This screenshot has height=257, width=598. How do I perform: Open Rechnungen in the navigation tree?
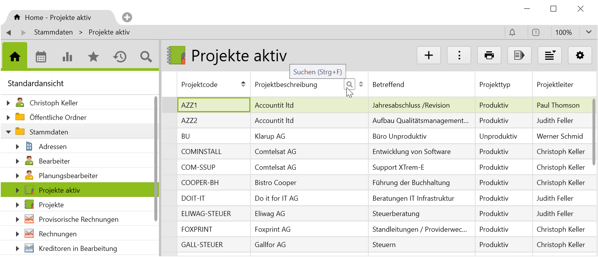tap(57, 234)
